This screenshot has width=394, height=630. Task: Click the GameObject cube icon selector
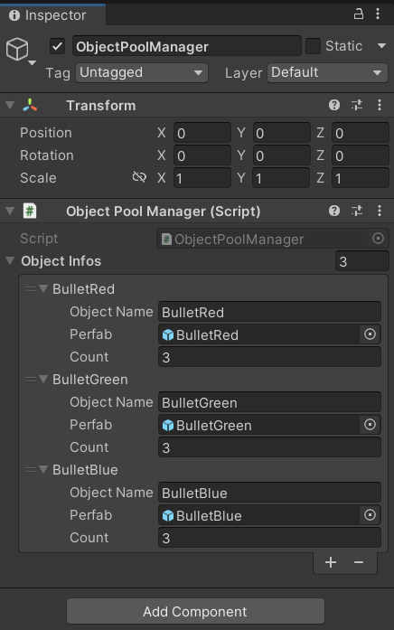tap(18, 51)
